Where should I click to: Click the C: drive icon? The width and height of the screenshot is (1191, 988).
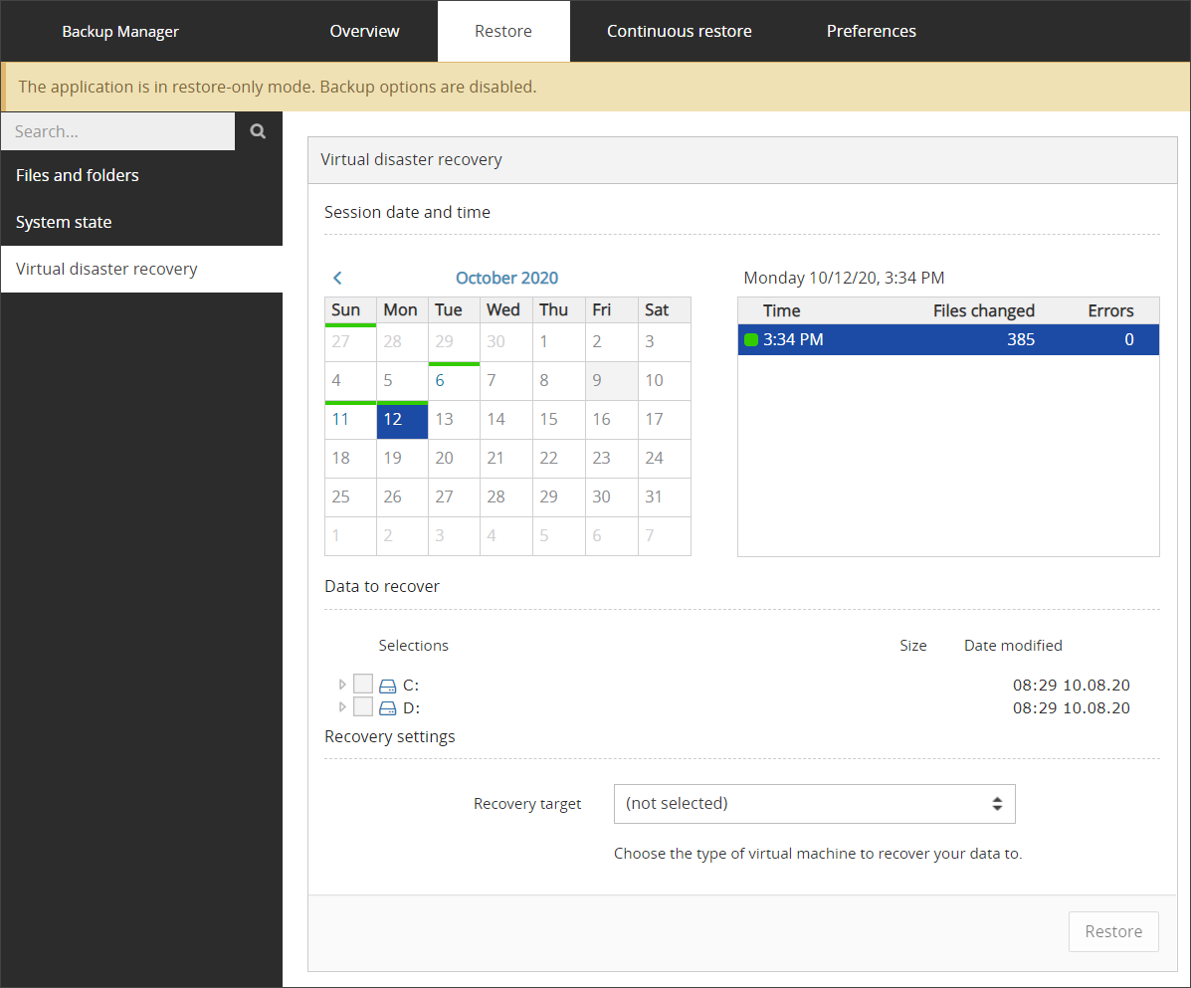[388, 686]
